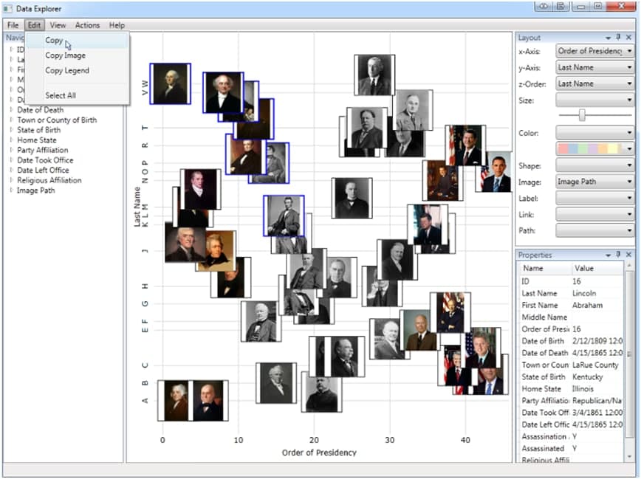The image size is (641, 479).
Task: Pin the Layout panel
Action: [x=618, y=37]
